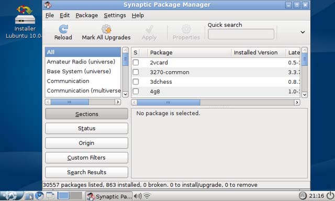335x201 pixels.
Task: Launch the Chromium browser from the panel
Action: (39, 196)
